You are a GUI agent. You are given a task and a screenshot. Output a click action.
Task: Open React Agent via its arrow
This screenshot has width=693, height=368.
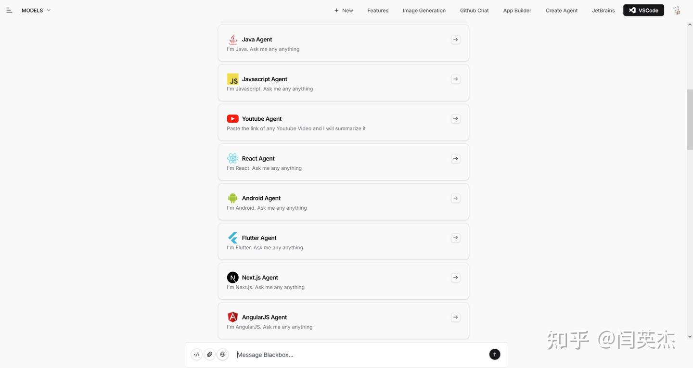click(455, 158)
